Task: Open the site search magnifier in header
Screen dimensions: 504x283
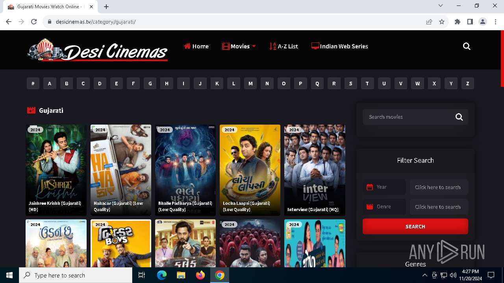Action: pyautogui.click(x=467, y=46)
